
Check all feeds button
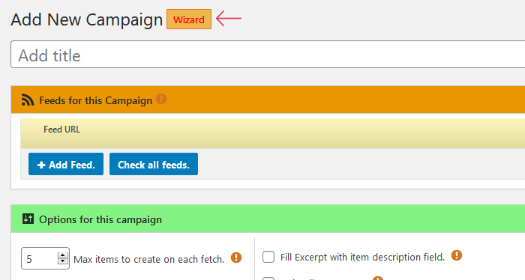coord(154,164)
